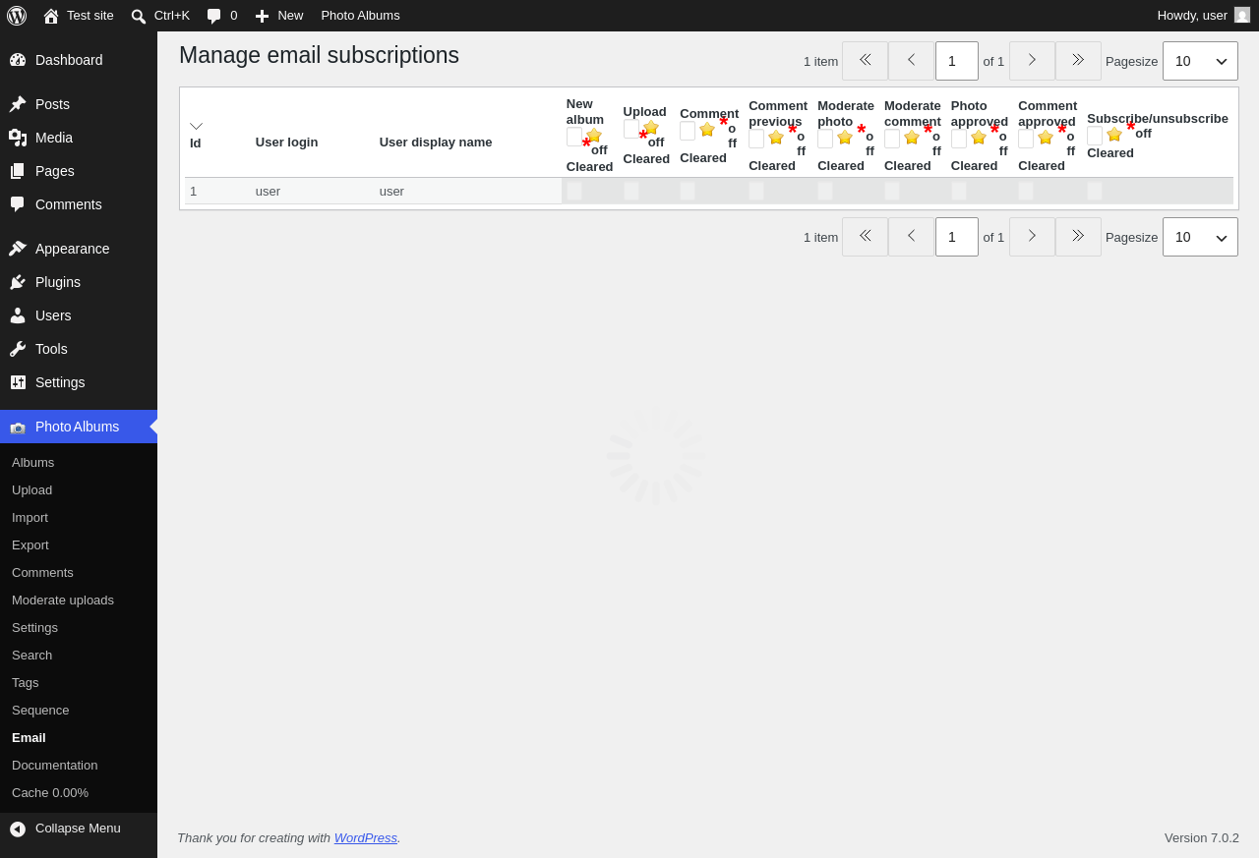The height and width of the screenshot is (858, 1259).
Task: Click the sort chevron above Id column
Action: click(197, 126)
